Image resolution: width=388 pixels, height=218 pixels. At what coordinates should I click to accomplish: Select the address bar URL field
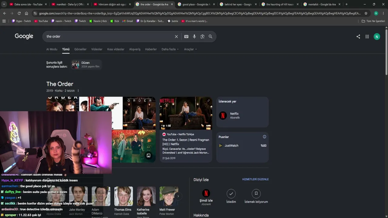[200, 13]
